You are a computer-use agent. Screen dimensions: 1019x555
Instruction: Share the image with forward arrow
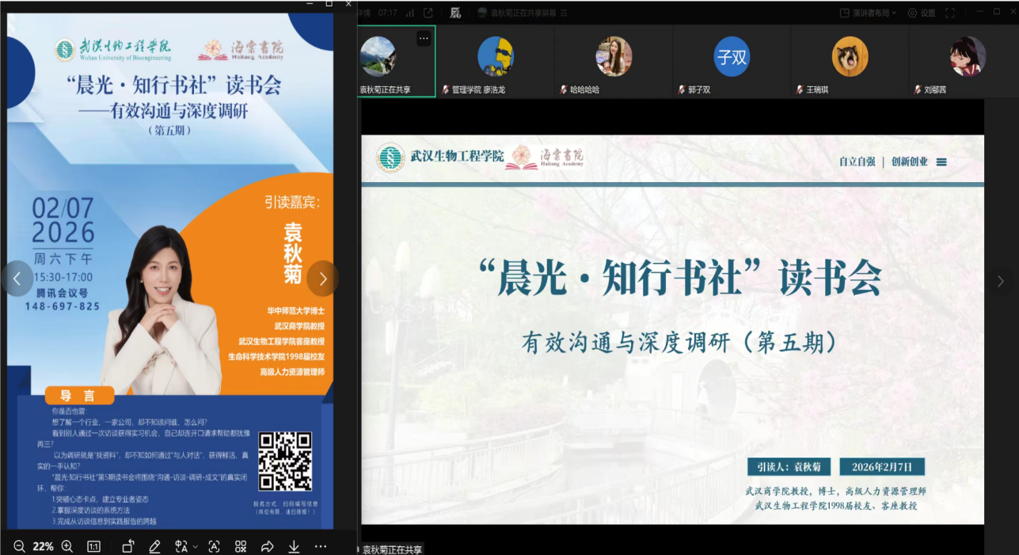click(x=267, y=546)
